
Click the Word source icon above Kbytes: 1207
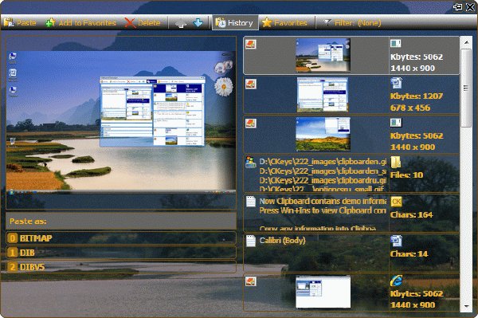click(x=396, y=83)
